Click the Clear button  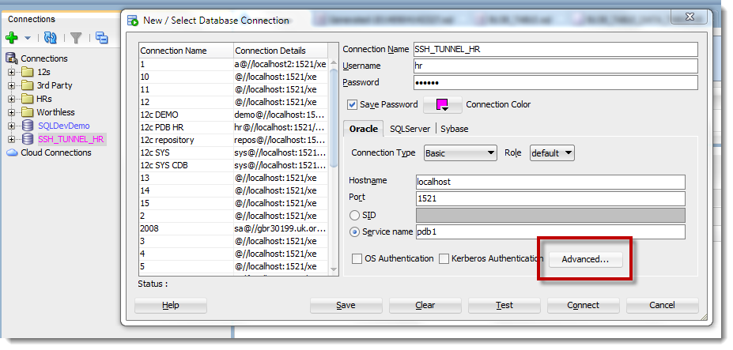(425, 305)
